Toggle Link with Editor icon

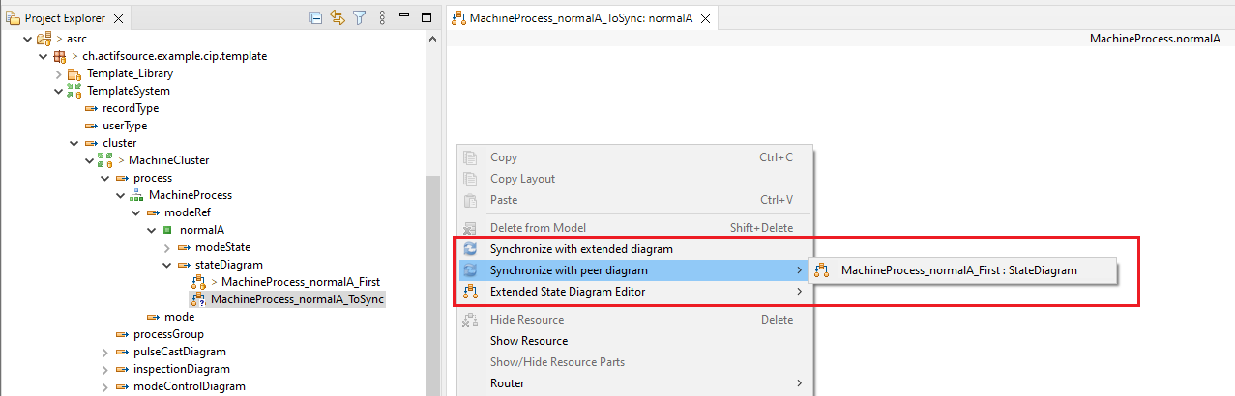click(x=338, y=17)
